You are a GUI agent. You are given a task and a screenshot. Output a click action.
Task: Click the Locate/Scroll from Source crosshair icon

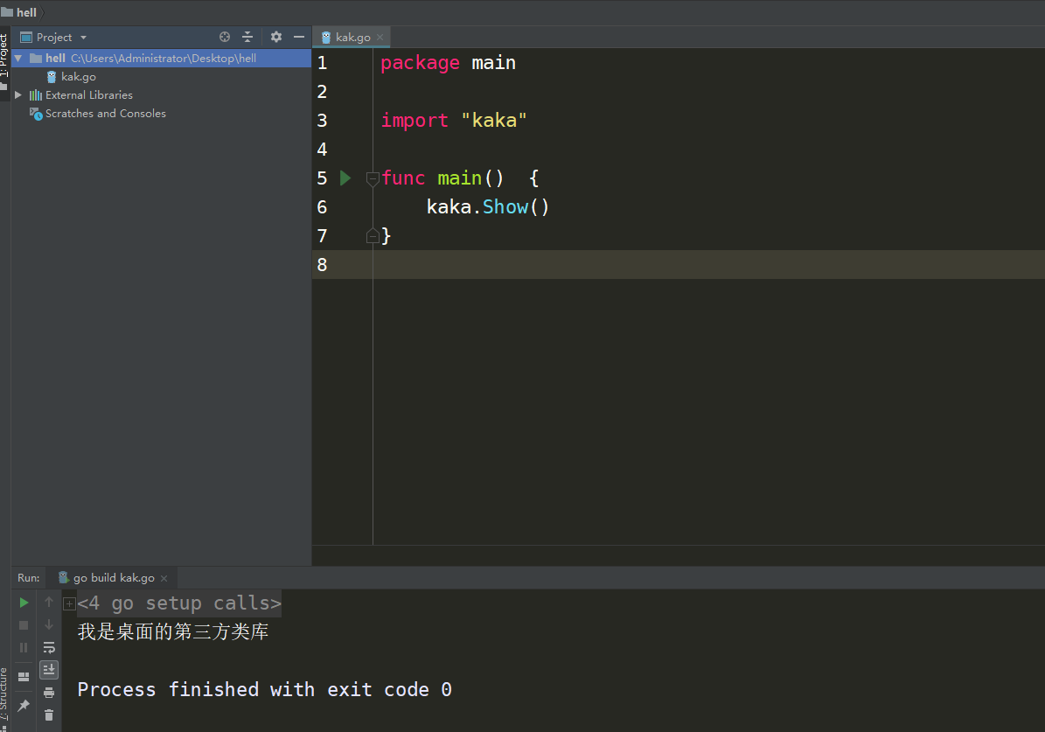[225, 38]
